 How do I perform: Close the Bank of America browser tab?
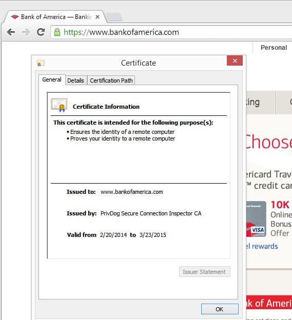[x=98, y=17]
